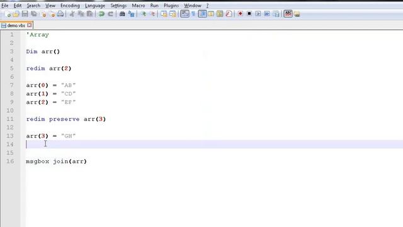The width and height of the screenshot is (403, 227).
Task: Click the 'Array comment on line 1
Action: [38, 35]
